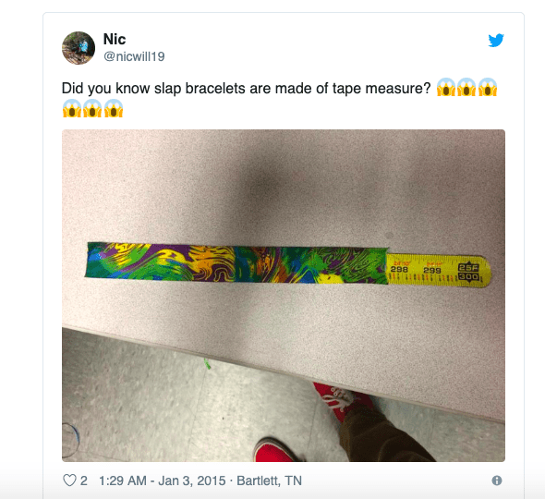
Task: Click the Bartlett, TN location link
Action: click(x=270, y=481)
